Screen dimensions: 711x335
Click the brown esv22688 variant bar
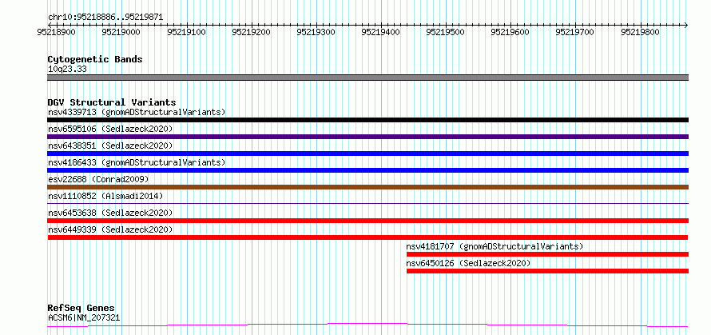pyautogui.click(x=367, y=187)
